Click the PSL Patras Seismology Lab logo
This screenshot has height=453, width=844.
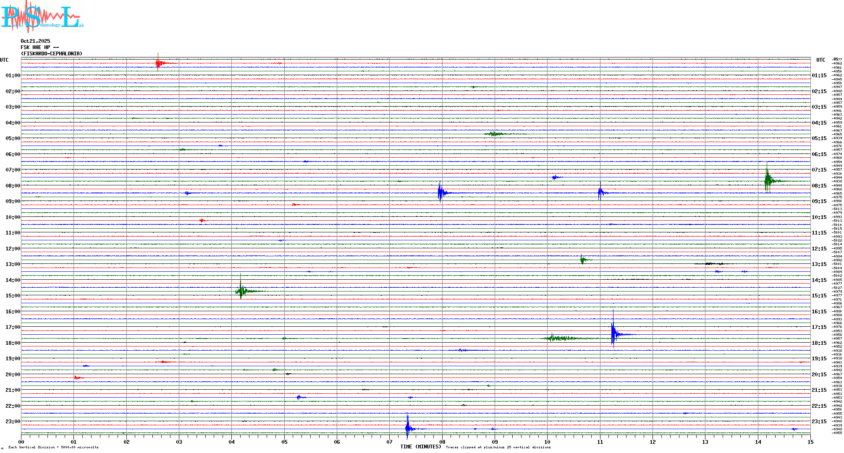coord(42,17)
